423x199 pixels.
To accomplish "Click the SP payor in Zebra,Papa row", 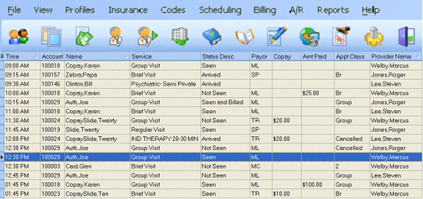I will click(x=261, y=75).
